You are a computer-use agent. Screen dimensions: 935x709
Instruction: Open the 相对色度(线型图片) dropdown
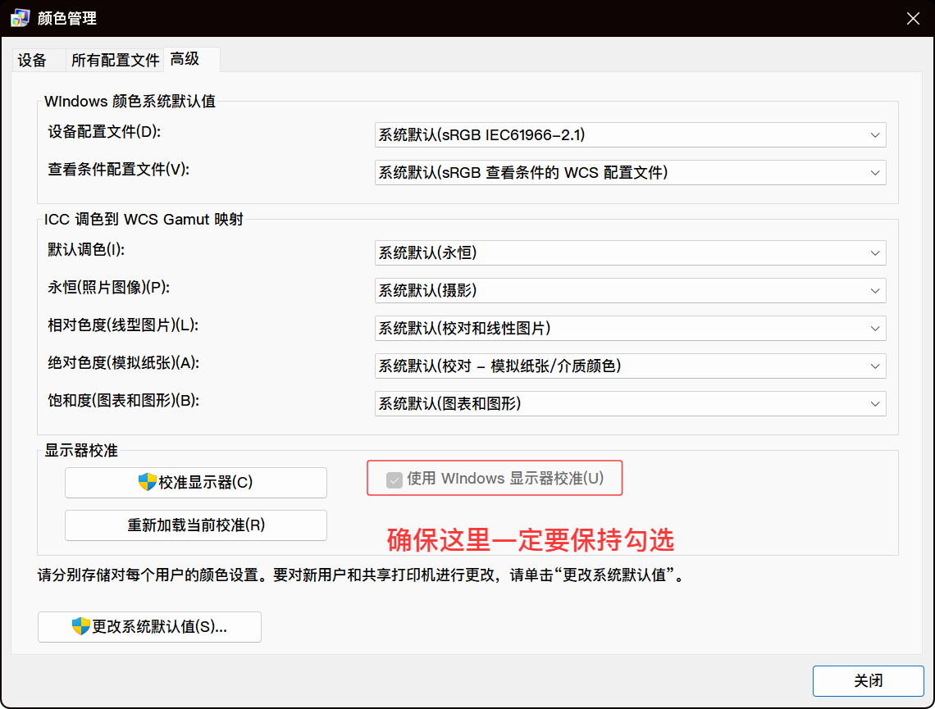click(x=630, y=328)
